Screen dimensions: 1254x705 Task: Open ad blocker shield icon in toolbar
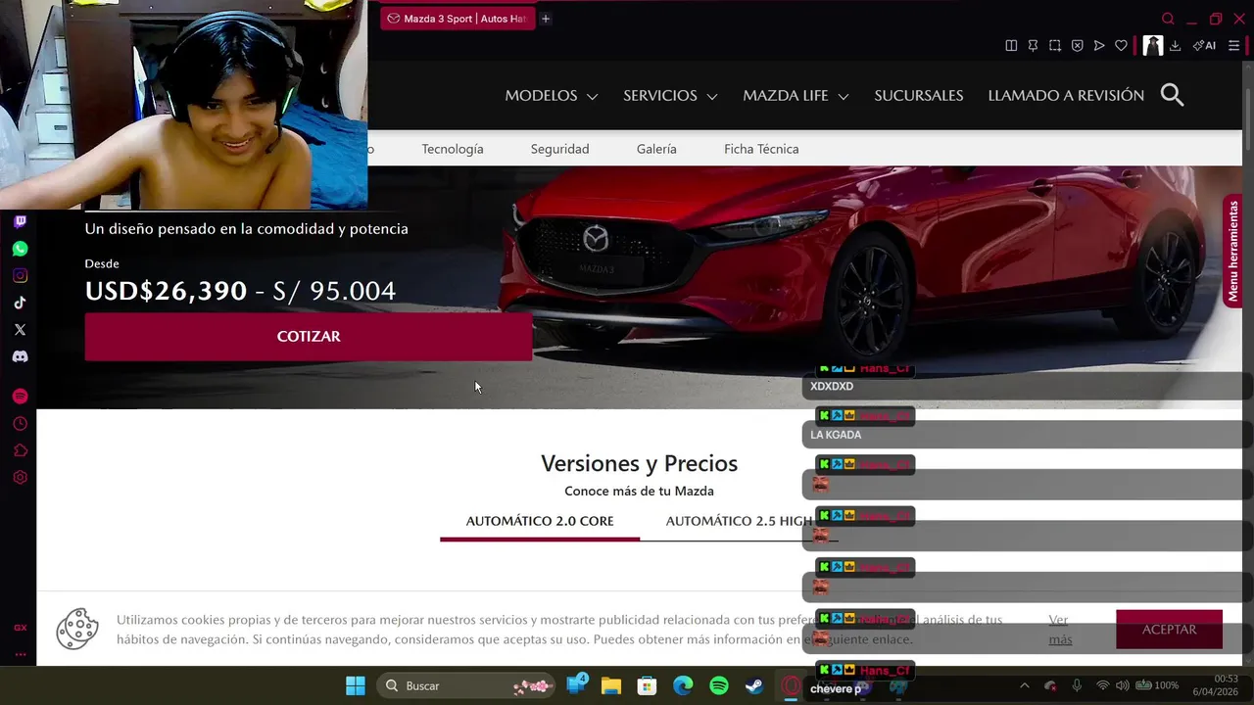pyautogui.click(x=1077, y=45)
